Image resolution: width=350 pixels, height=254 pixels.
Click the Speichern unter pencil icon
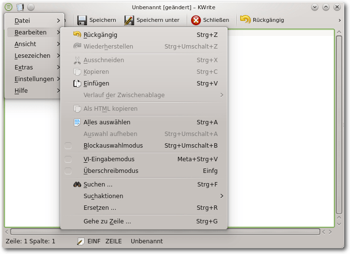tap(129, 20)
